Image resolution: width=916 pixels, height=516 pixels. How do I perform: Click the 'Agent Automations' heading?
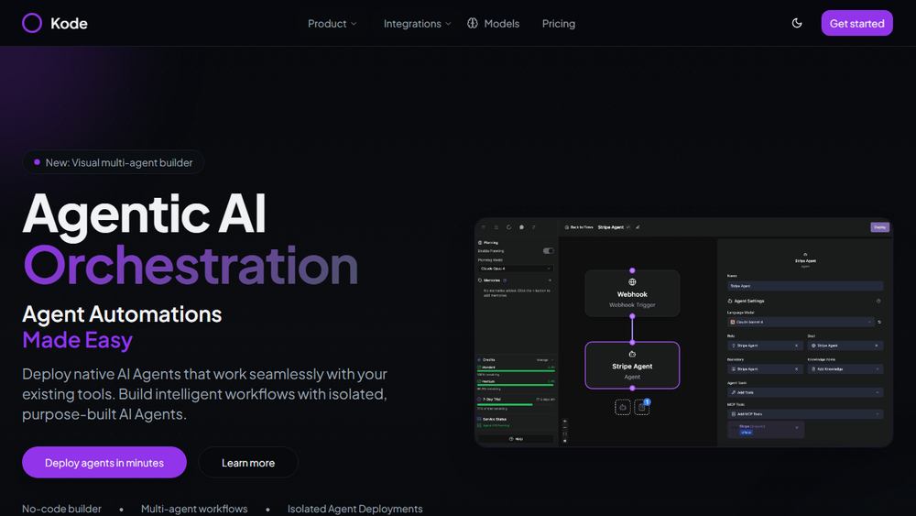(x=122, y=314)
